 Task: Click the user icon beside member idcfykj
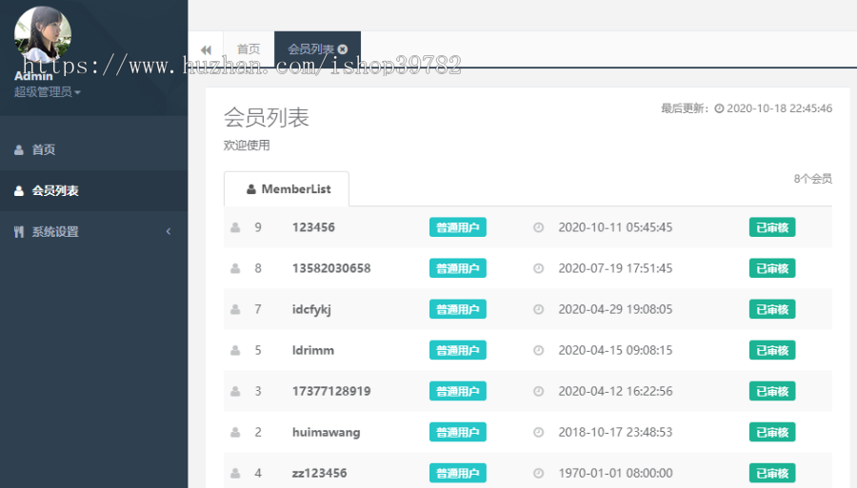point(234,309)
